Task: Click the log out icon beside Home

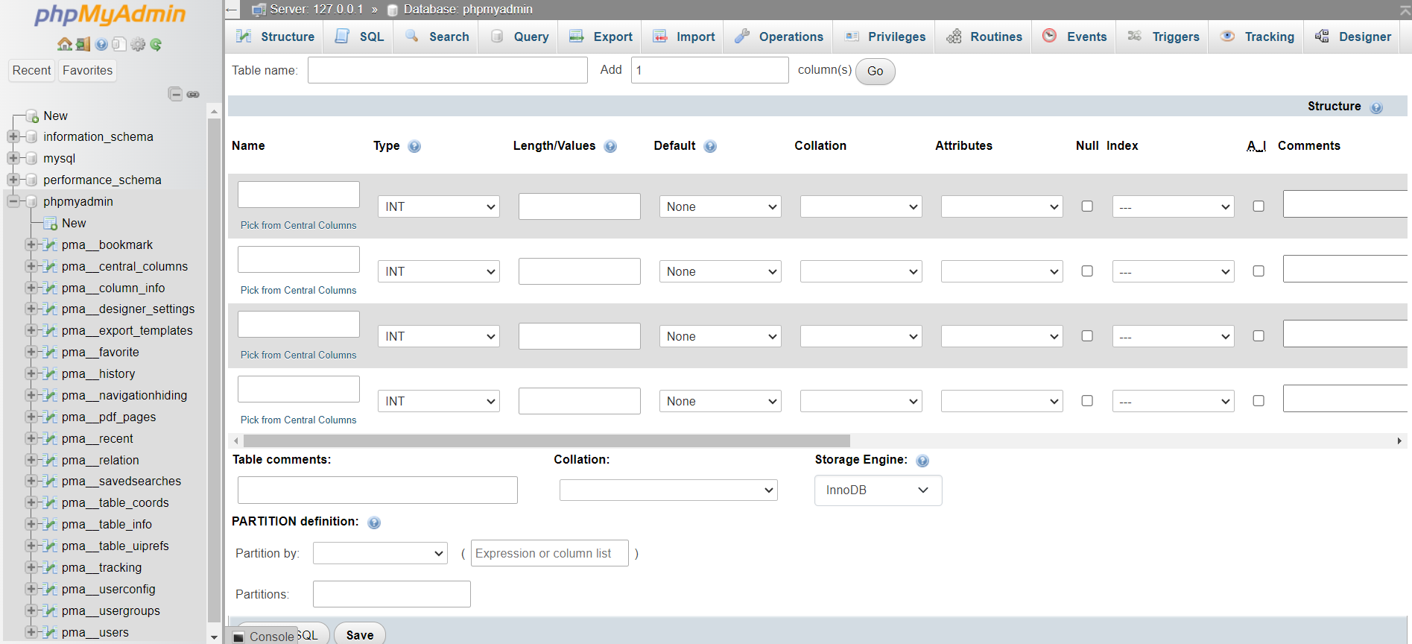Action: pyautogui.click(x=83, y=44)
